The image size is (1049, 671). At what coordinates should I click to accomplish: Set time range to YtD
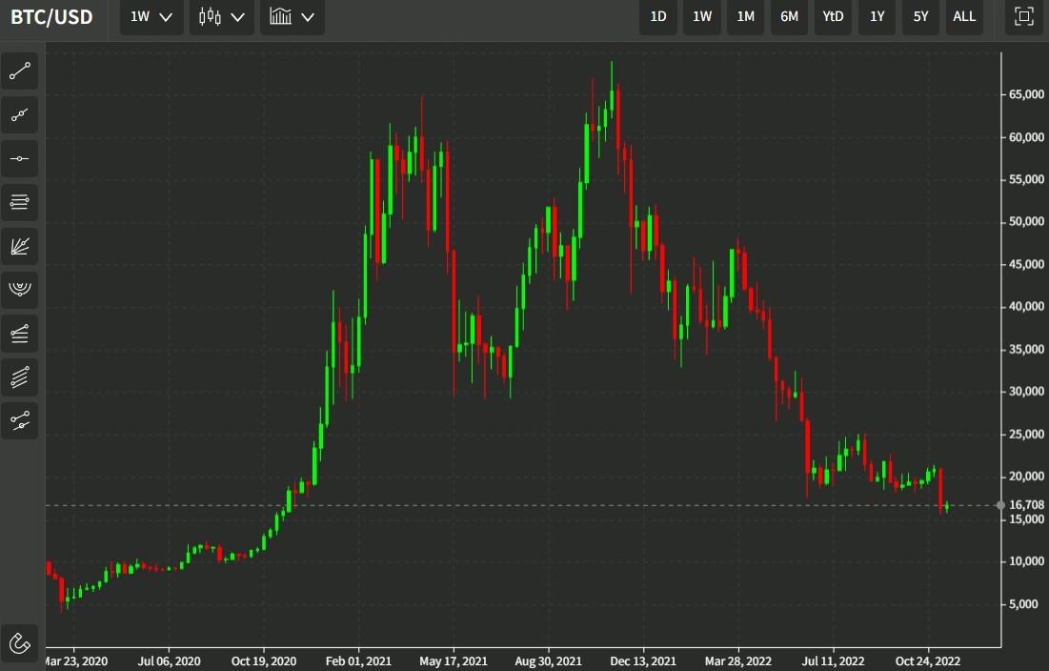833,17
